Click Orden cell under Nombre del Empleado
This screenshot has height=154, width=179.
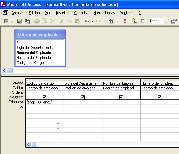[x=121, y=92]
